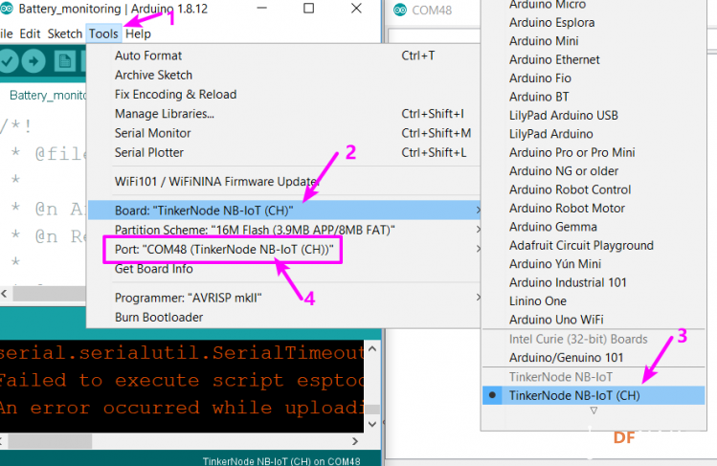The image size is (717, 466).
Task: Click console horizontal scrollbar thumb
Action: pos(50,441)
